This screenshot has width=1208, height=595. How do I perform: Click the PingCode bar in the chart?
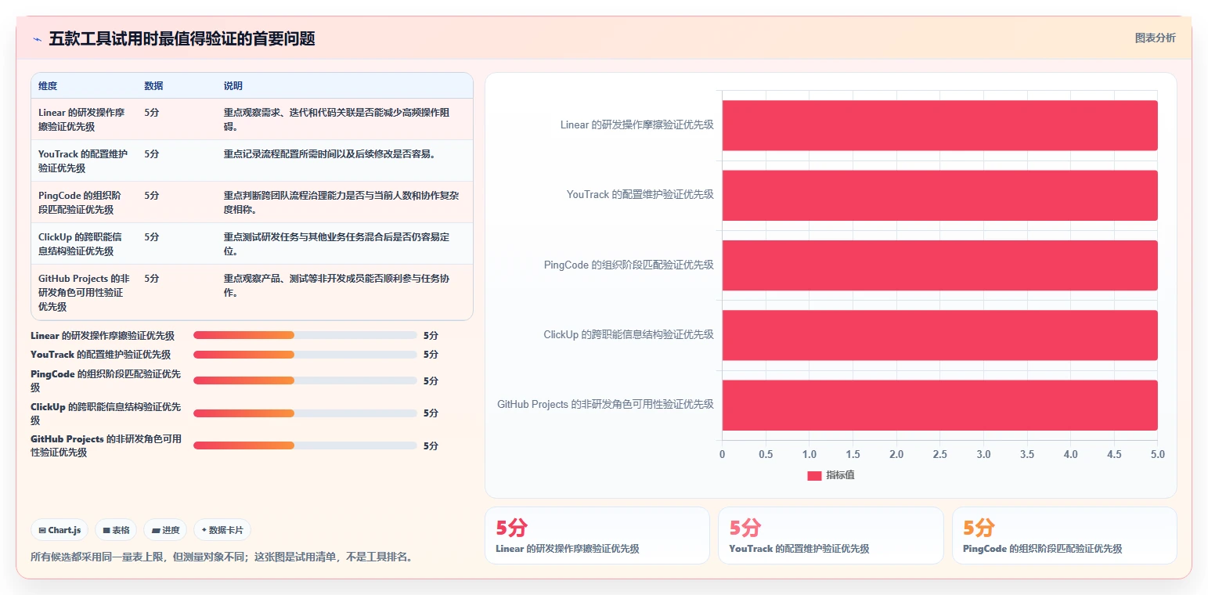pos(939,265)
